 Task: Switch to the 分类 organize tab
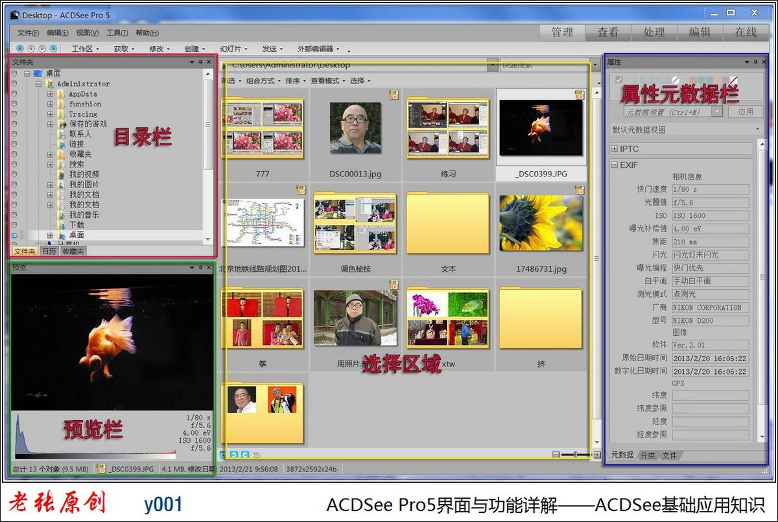[648, 456]
